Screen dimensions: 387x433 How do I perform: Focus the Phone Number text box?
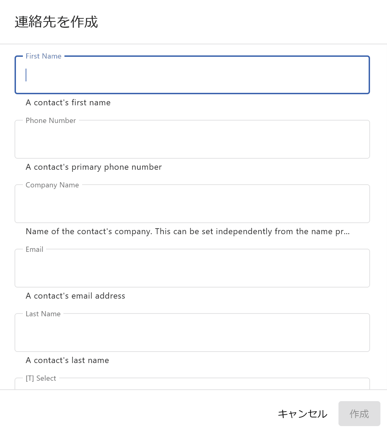point(192,140)
